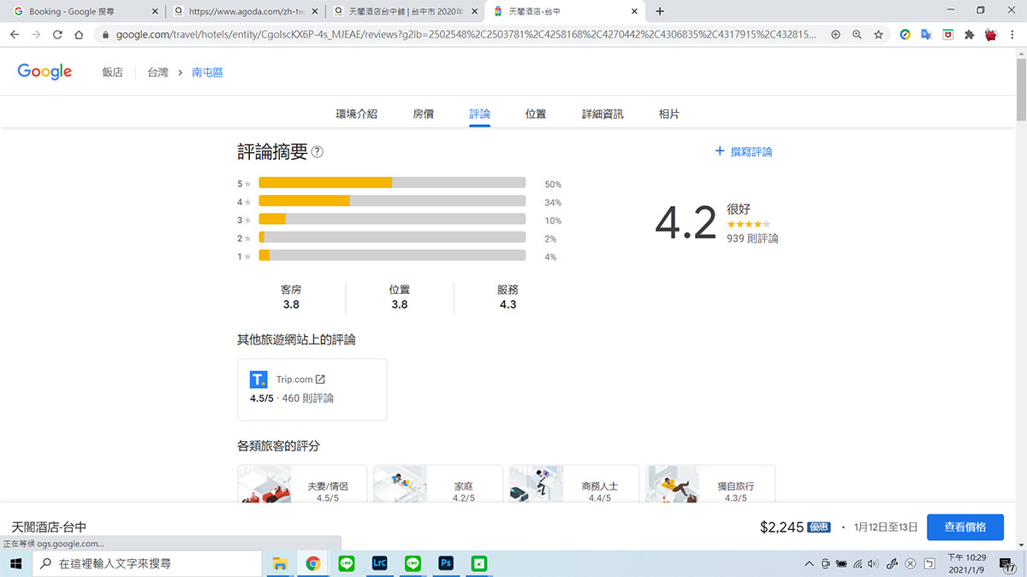This screenshot has width=1027, height=577.
Task: Open File Explorer from the taskbar
Action: (x=280, y=563)
